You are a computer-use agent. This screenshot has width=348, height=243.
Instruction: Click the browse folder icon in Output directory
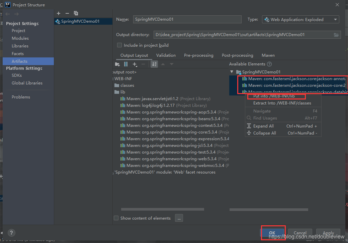(x=336, y=35)
